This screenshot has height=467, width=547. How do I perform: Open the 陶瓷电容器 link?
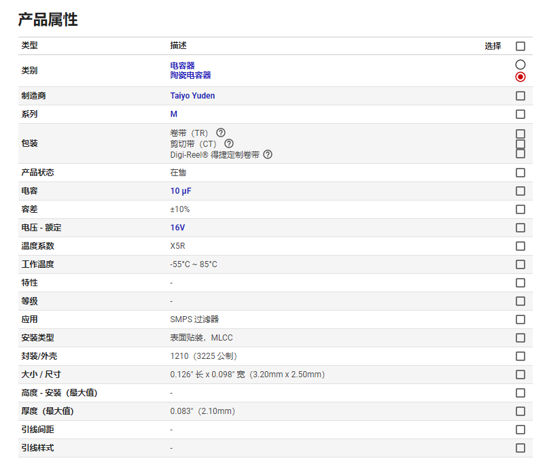coord(190,75)
